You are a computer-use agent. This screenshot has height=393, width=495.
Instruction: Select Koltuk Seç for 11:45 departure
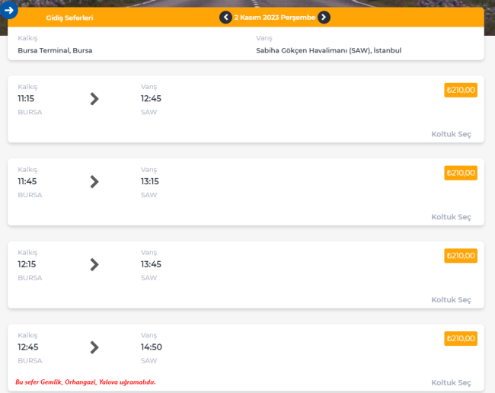click(x=451, y=217)
